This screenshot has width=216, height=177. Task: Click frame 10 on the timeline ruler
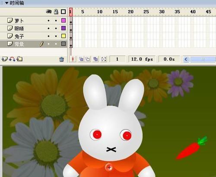[x=100, y=12]
